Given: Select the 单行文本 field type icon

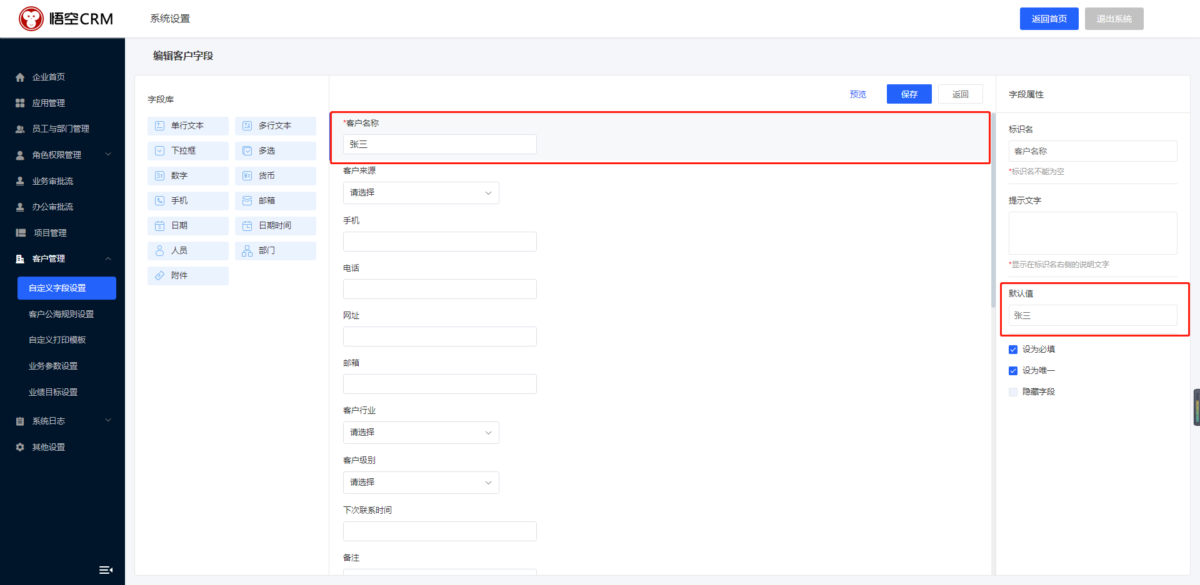Looking at the screenshot, I should (x=159, y=125).
